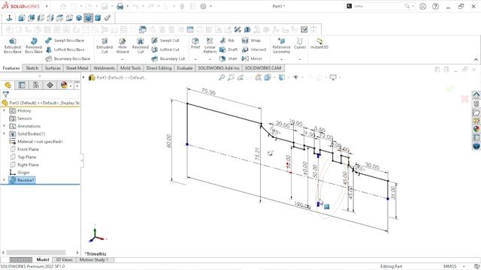This screenshot has width=481, height=270.
Task: Toggle Instant3D mode
Action: tap(319, 43)
